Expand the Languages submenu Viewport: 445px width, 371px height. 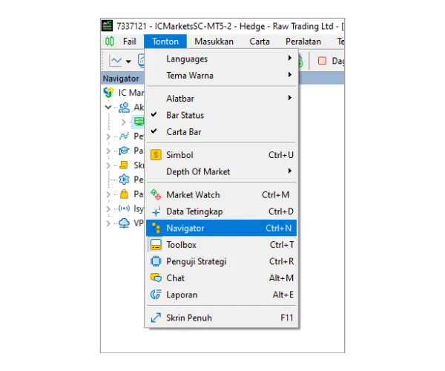(x=221, y=59)
